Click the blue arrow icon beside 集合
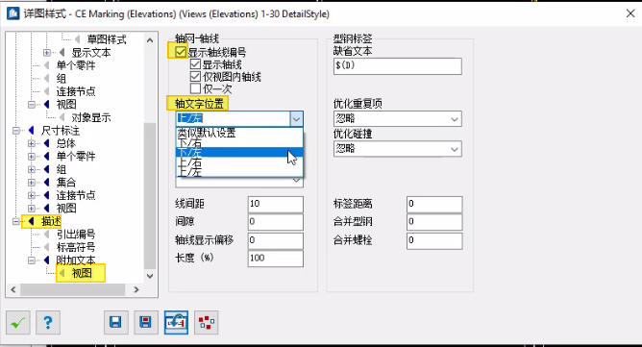Screen dimensions: 642x347 click(46, 183)
